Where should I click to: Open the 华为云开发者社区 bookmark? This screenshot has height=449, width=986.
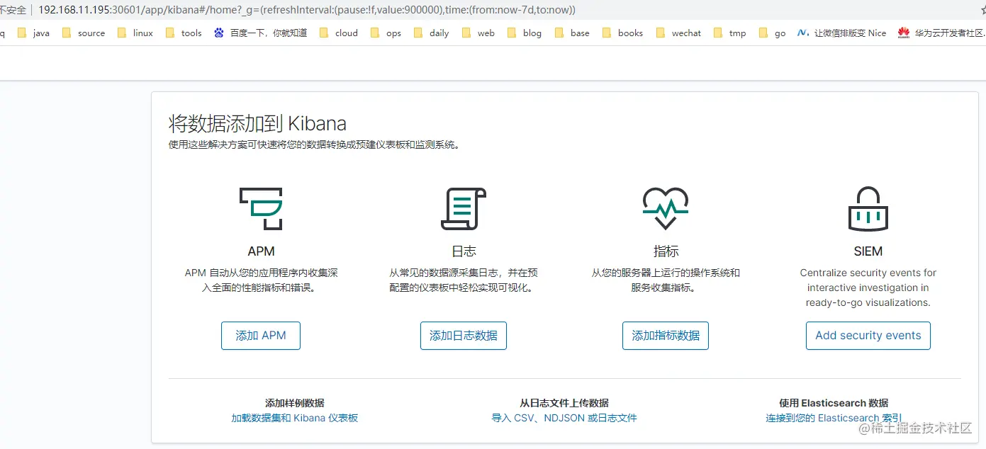941,33
